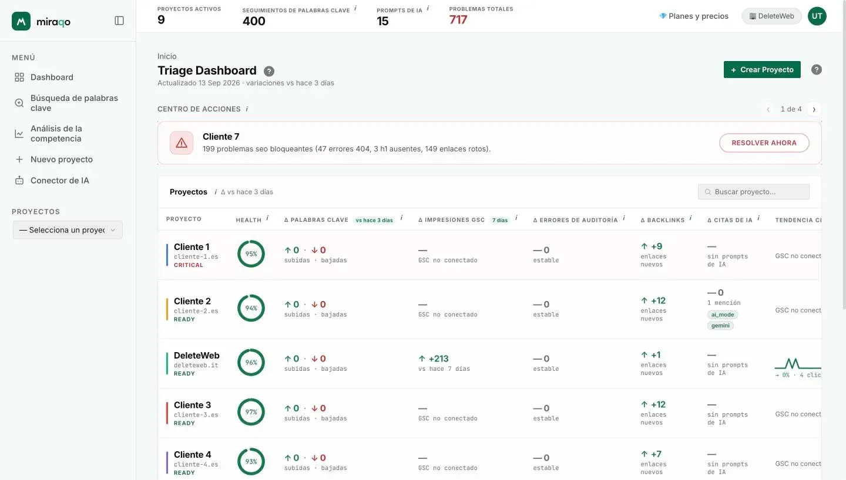Show info for Centro de Acciones

(x=247, y=109)
